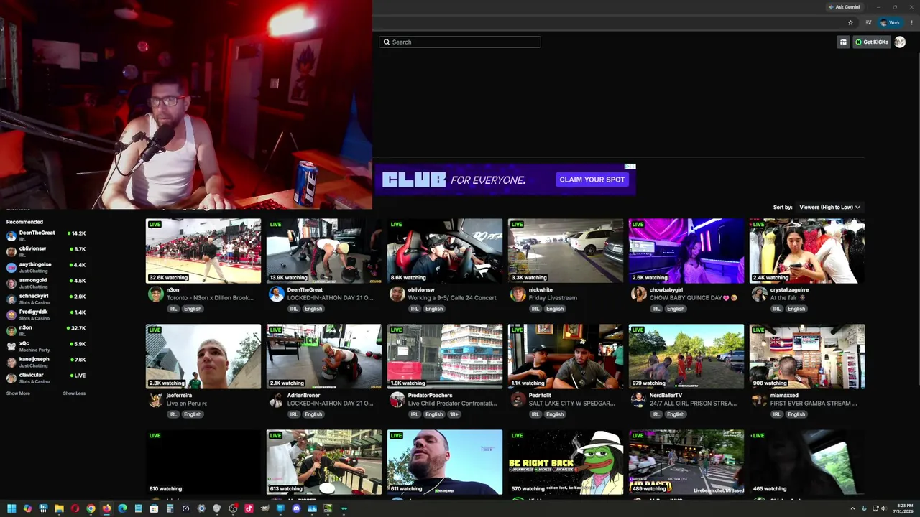The height and width of the screenshot is (517, 920).
Task: Click the IRL tag under n3on's stream card
Action: (x=173, y=309)
